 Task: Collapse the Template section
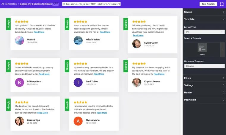tap(204, 19)
